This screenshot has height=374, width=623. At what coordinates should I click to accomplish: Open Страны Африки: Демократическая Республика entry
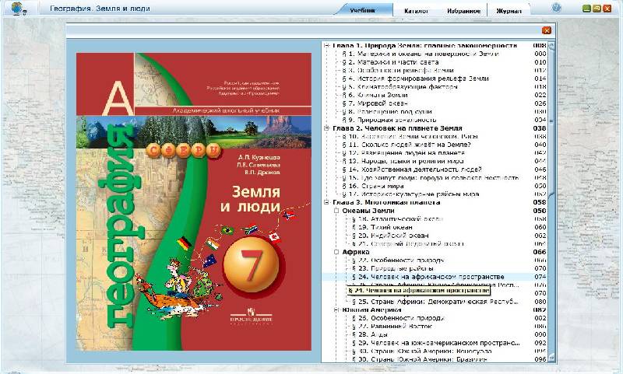pyautogui.click(x=435, y=302)
